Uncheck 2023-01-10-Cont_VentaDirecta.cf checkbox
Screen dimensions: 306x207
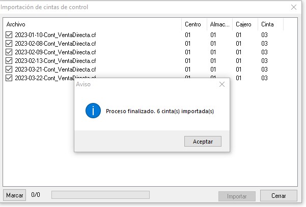(9, 35)
